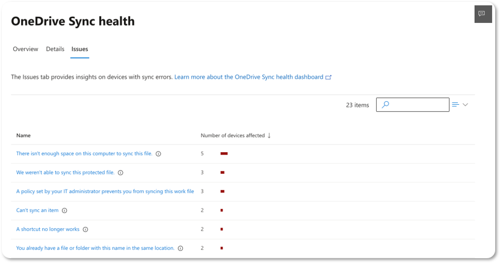This screenshot has height=263, width=500.
Task: Open "A shortcut no longer works" issue
Action: [48, 229]
